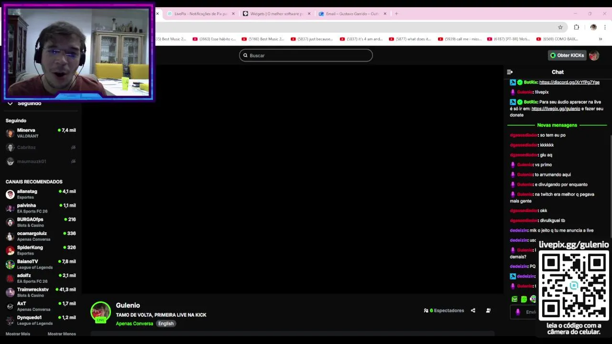The height and width of the screenshot is (344, 612).
Task: Insert the first green angry emote
Action: [x=514, y=299]
